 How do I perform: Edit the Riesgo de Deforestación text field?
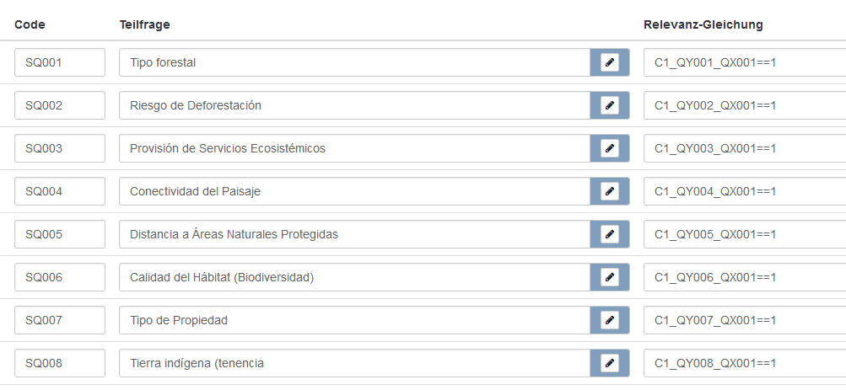(x=354, y=105)
